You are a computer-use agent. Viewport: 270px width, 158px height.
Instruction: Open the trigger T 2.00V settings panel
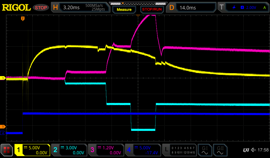point(244,8)
